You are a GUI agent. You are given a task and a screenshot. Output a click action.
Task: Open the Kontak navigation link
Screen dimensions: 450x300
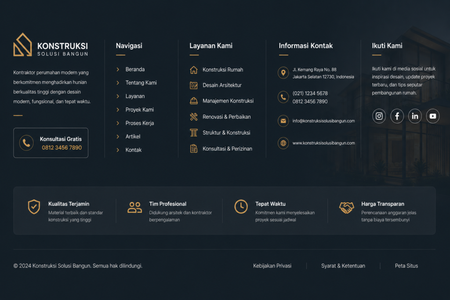click(134, 150)
